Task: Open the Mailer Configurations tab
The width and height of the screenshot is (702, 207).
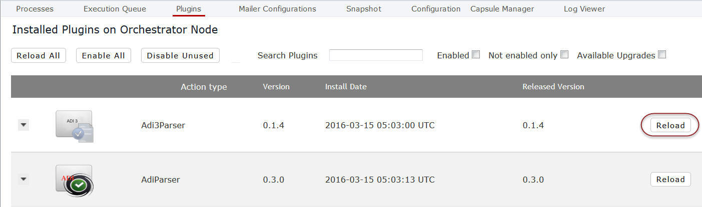Action: pyautogui.click(x=277, y=9)
